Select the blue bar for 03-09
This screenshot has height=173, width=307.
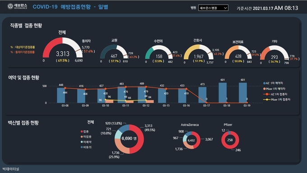pos(81,96)
